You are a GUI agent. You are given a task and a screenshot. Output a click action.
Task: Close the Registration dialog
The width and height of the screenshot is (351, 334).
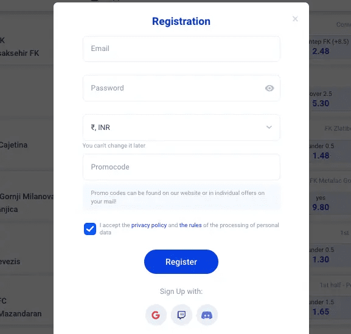pyautogui.click(x=295, y=19)
